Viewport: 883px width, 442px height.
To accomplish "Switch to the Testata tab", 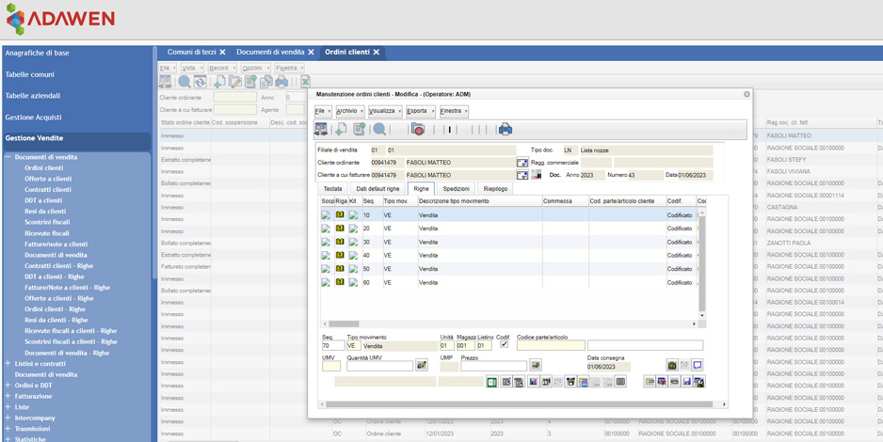I will (332, 189).
